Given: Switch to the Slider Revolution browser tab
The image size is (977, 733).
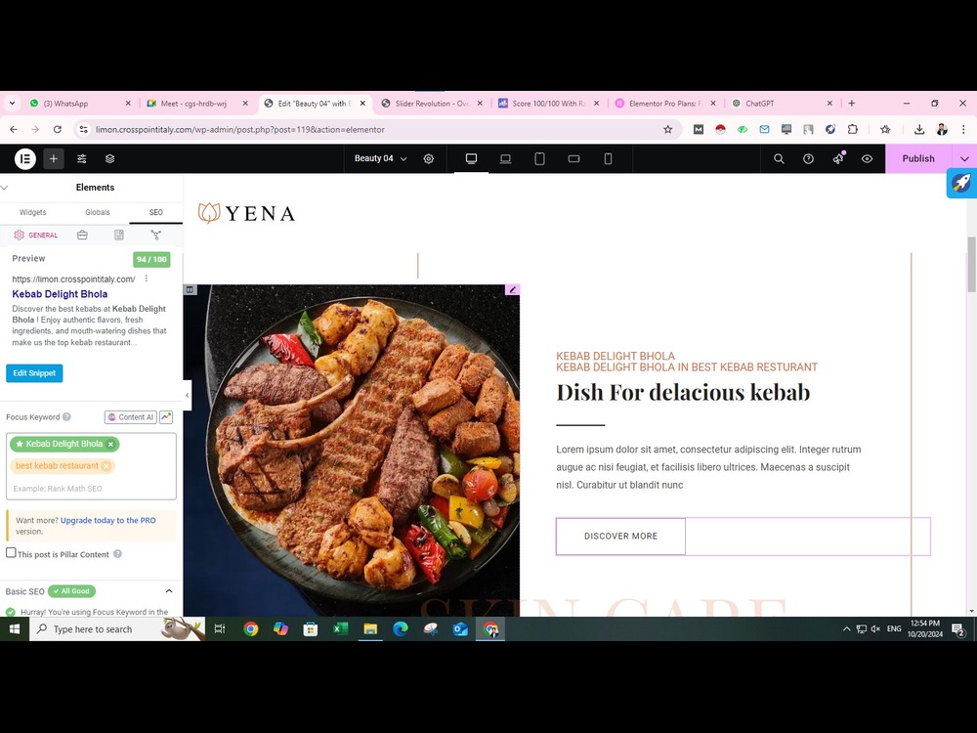Looking at the screenshot, I should pos(433,104).
